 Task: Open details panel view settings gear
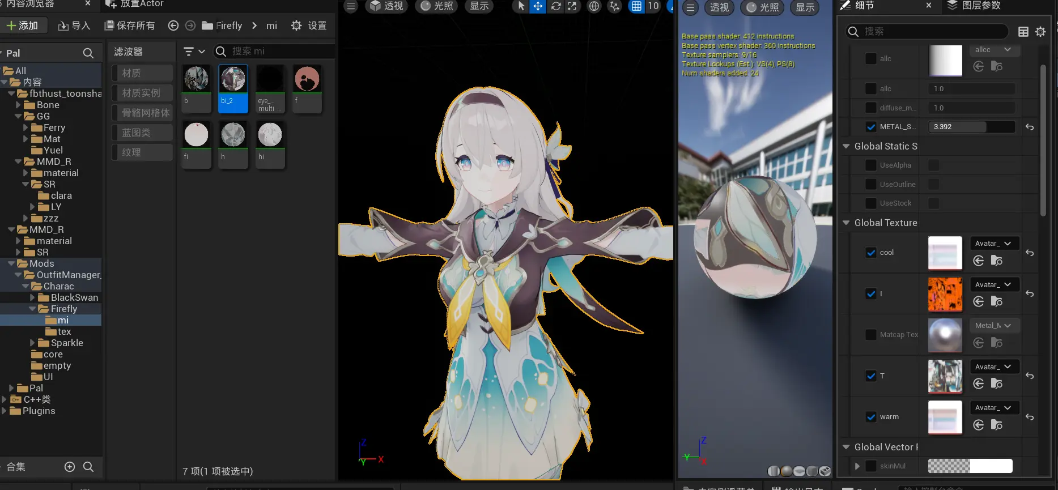(x=1040, y=32)
